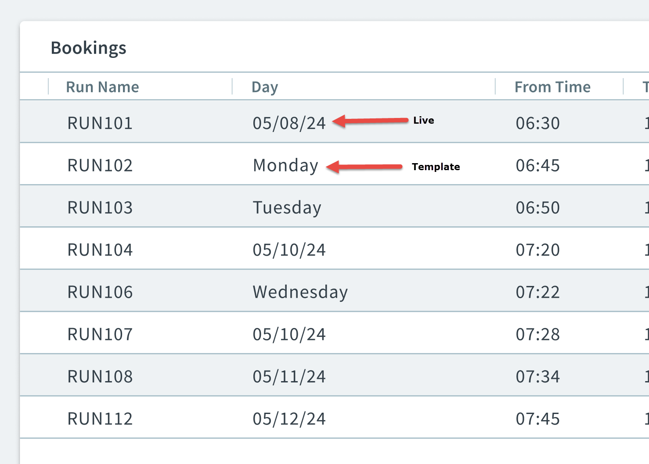Select the RUN102 run name
The width and height of the screenshot is (649, 464).
(100, 165)
